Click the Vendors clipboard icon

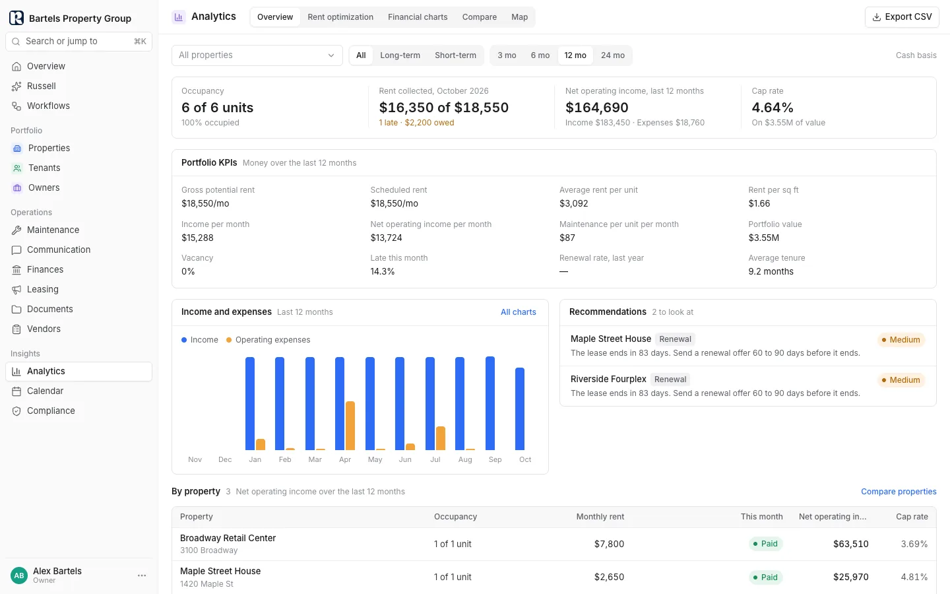pos(16,329)
